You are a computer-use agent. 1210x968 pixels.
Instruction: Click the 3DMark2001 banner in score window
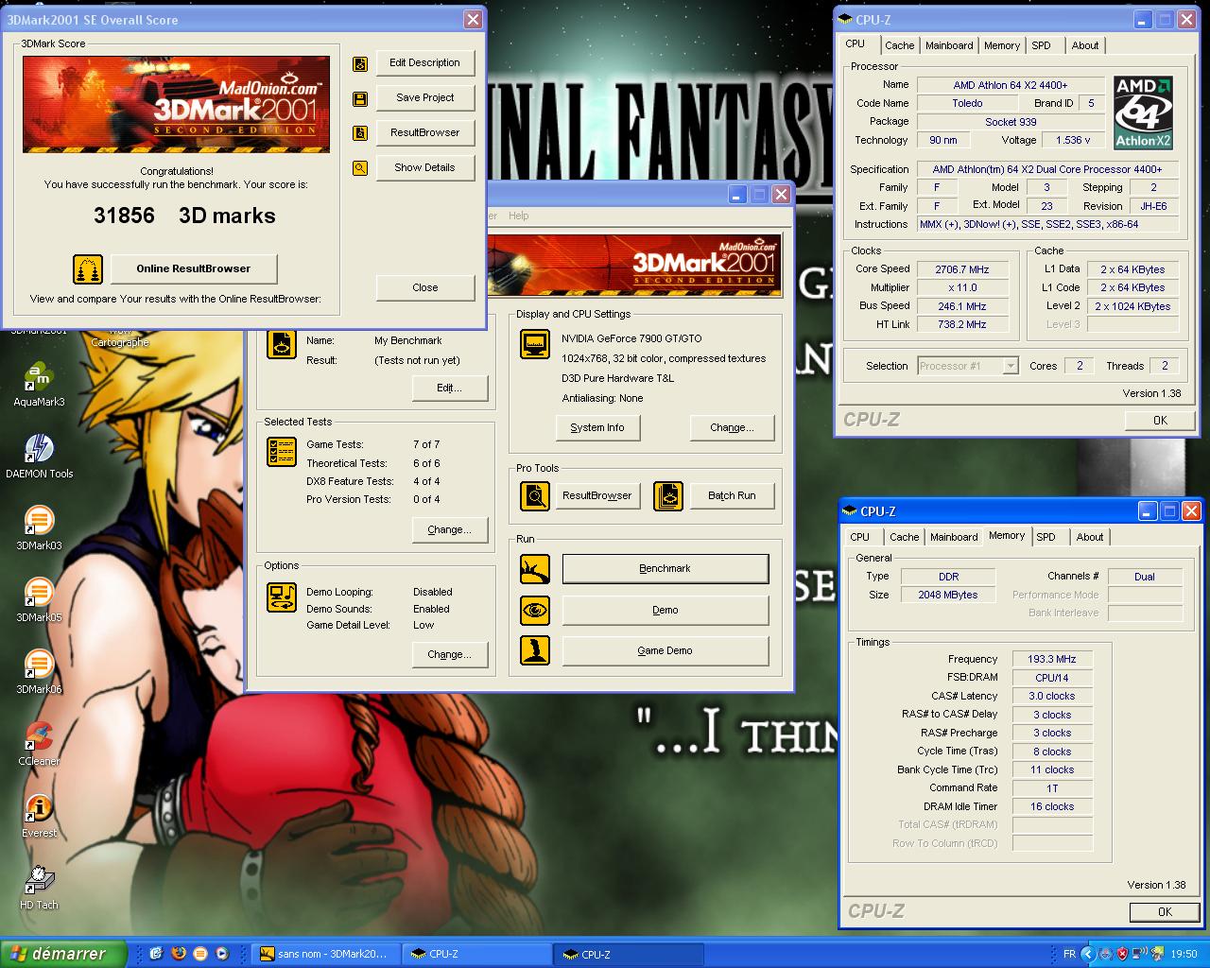[177, 104]
